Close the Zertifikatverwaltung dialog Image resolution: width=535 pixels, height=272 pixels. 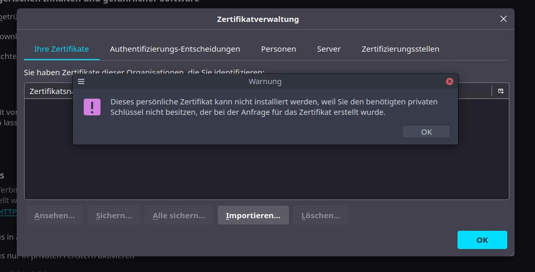tap(503, 19)
